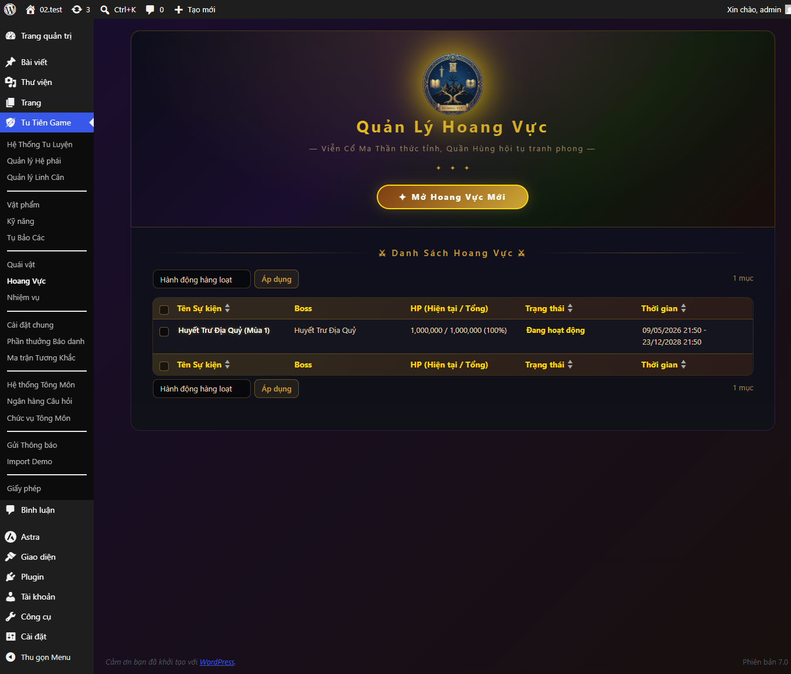This screenshot has height=674, width=791.
Task: Click the Tu Tiên Game shield icon
Action: pyautogui.click(x=11, y=122)
